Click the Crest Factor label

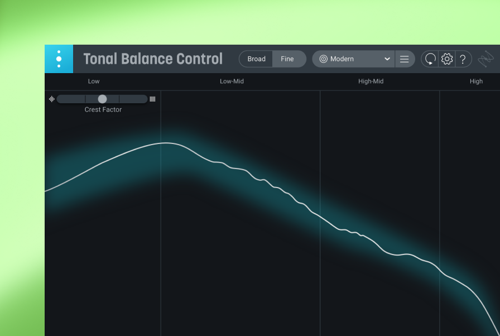103,110
